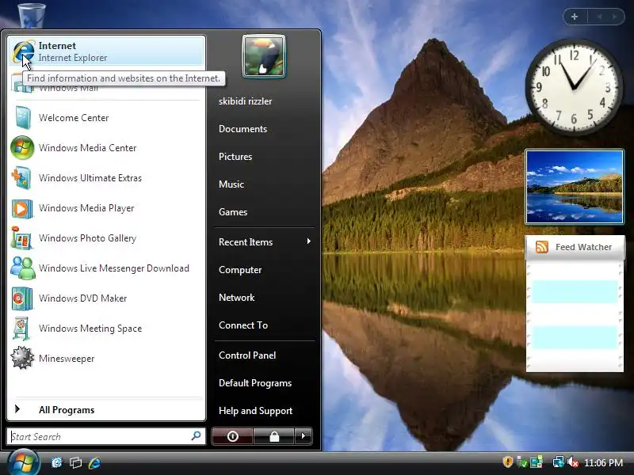Click the first Feed Watcher headline bar

(x=575, y=291)
